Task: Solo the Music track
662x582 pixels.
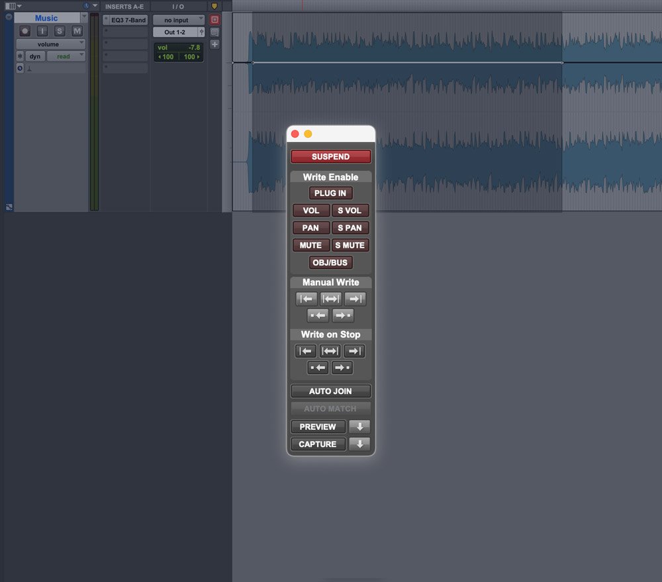Action: [60, 31]
